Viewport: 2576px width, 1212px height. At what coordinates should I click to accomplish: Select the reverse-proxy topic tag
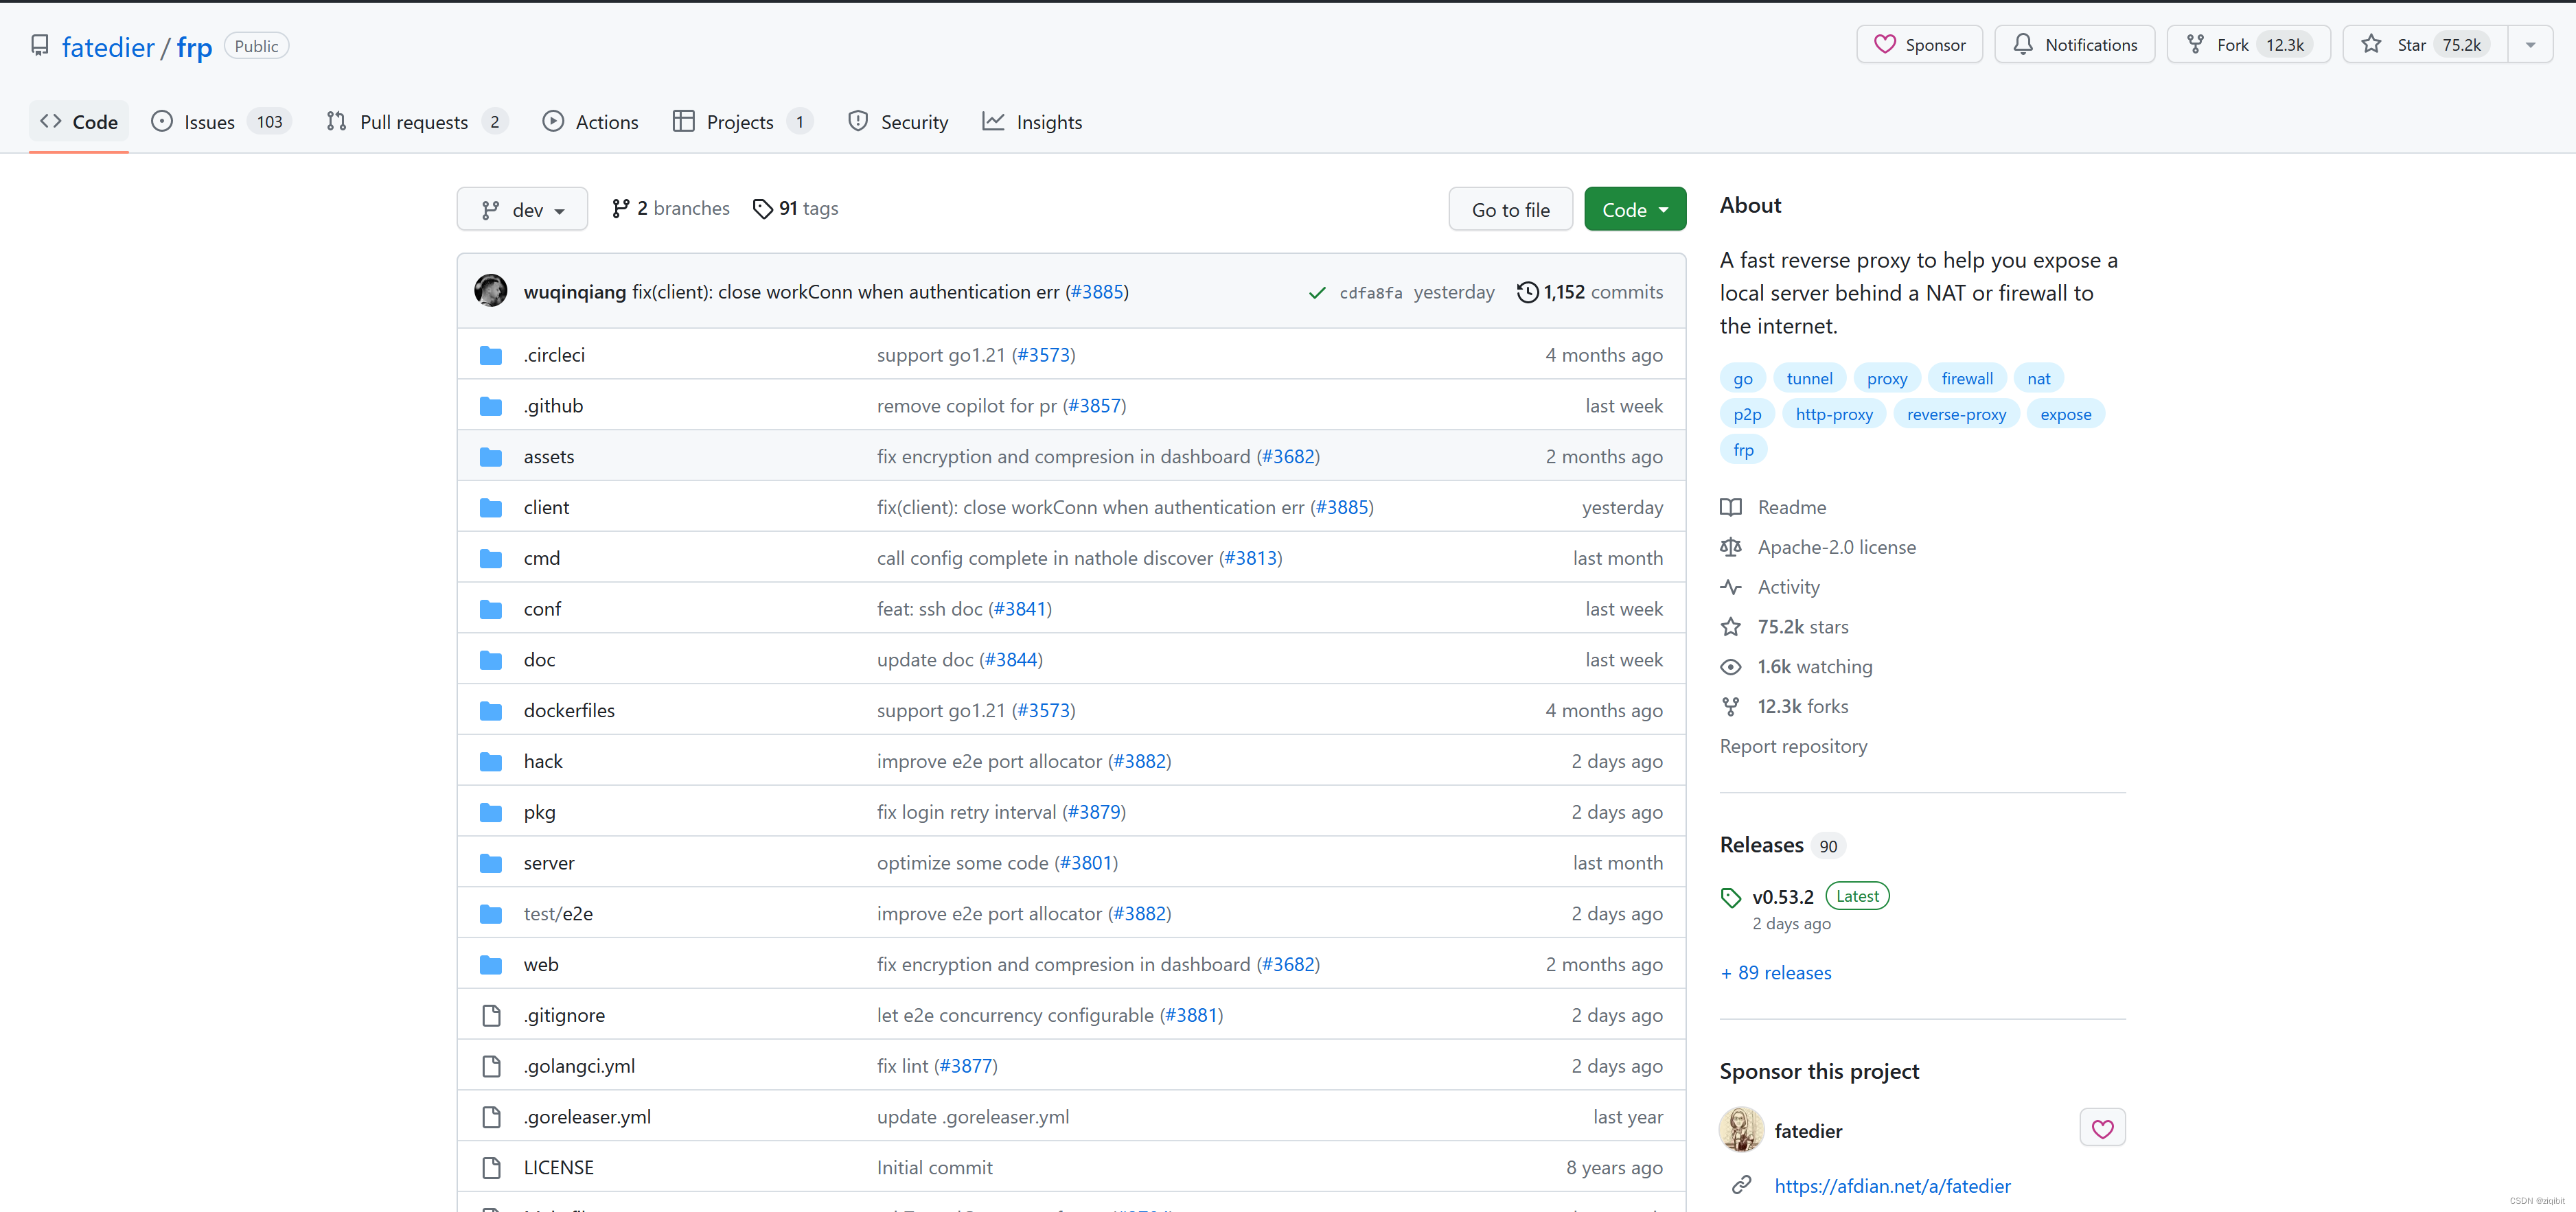1955,414
